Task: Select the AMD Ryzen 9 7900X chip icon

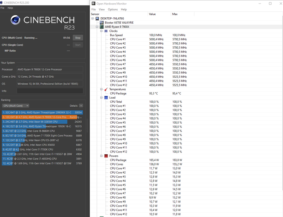Action: click(101, 27)
